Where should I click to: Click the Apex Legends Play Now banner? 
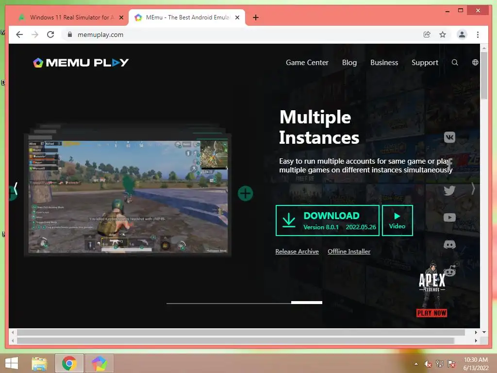(431, 288)
